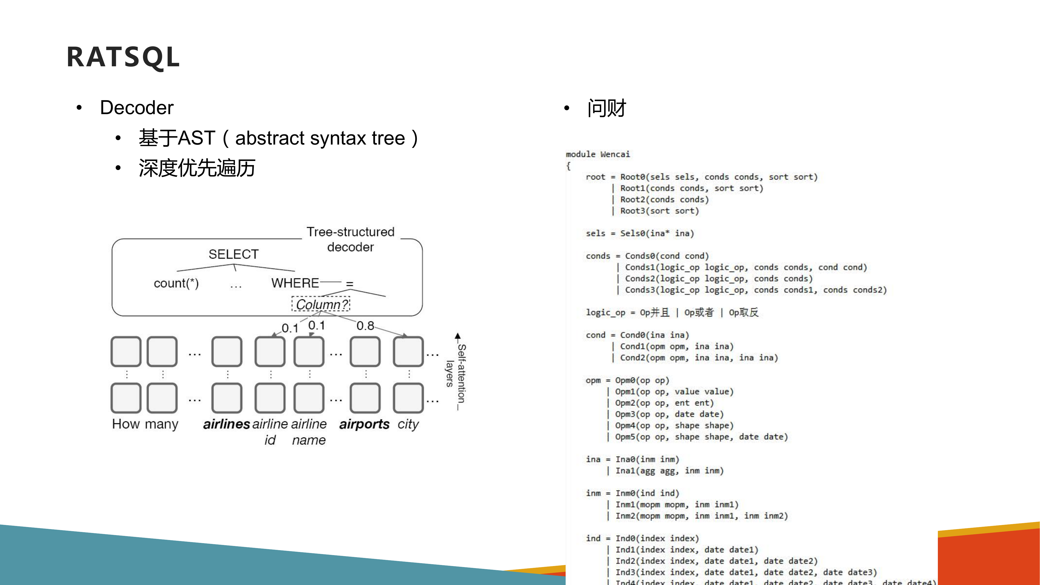
Task: Click the bottom box above airports
Action: pyautogui.click(x=365, y=398)
